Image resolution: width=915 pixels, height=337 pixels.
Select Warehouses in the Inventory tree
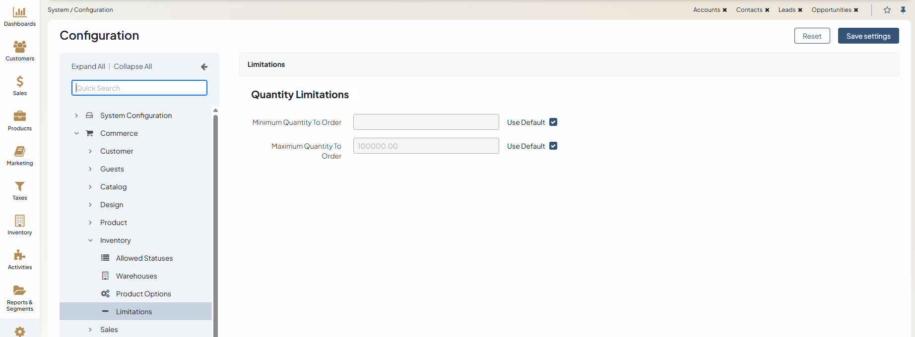(136, 276)
